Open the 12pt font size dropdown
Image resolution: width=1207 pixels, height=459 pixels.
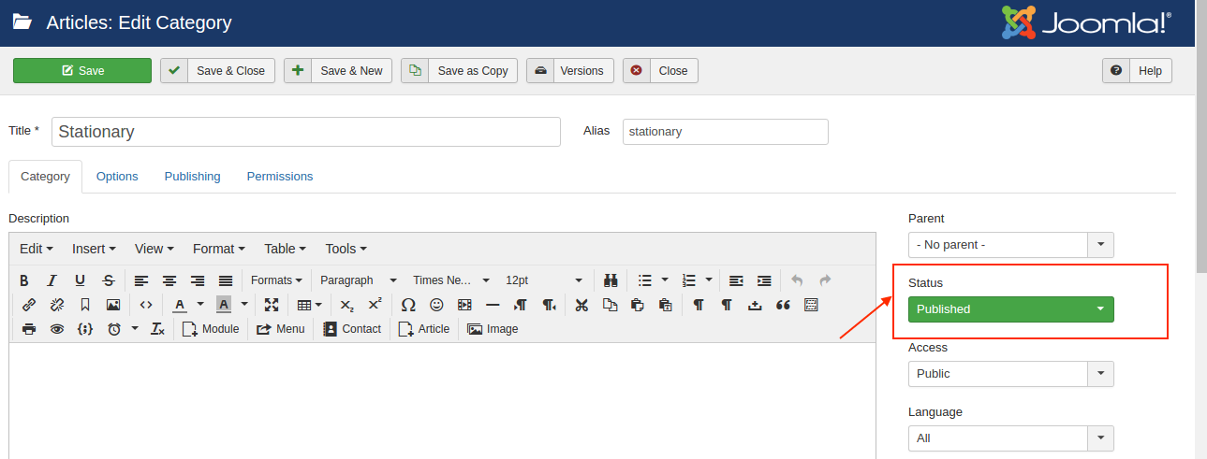click(x=543, y=280)
